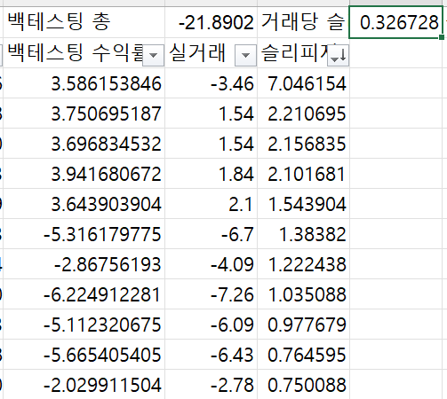Click the 실거래 value -4.09
Viewport: 447px width, 399px height.
[x=211, y=264]
